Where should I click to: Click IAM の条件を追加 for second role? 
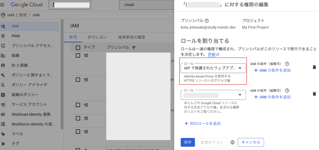click(272, 97)
